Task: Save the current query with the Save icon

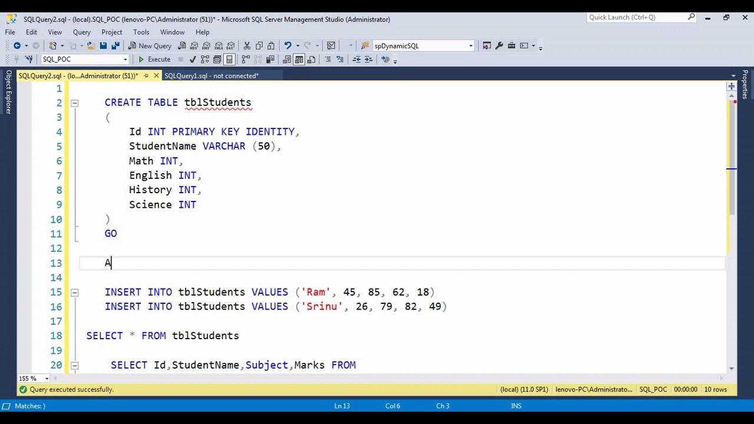Action: [103, 45]
